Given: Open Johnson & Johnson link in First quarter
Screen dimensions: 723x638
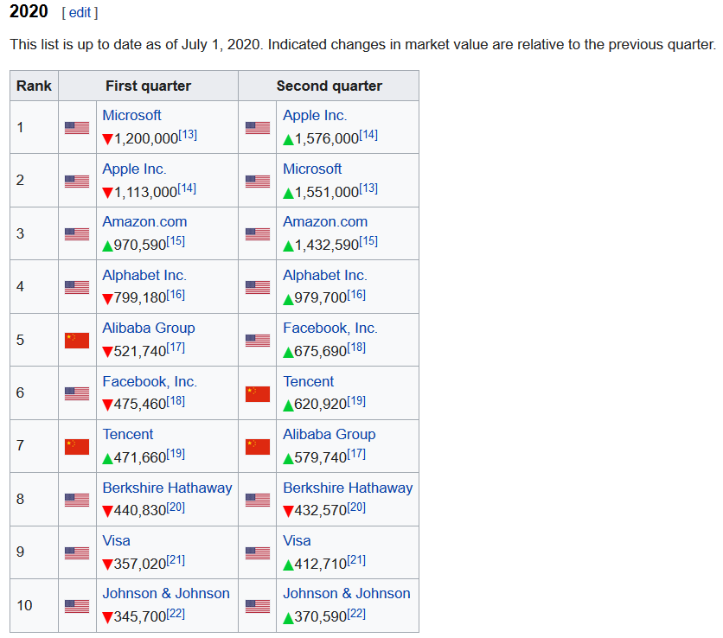Looking at the screenshot, I should tap(166, 593).
